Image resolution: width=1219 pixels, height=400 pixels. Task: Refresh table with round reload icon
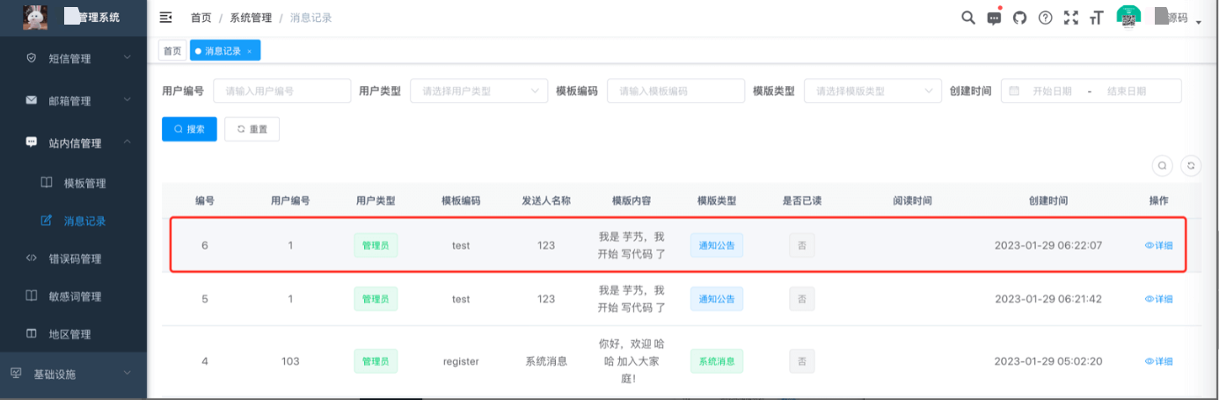pyautogui.click(x=1191, y=165)
